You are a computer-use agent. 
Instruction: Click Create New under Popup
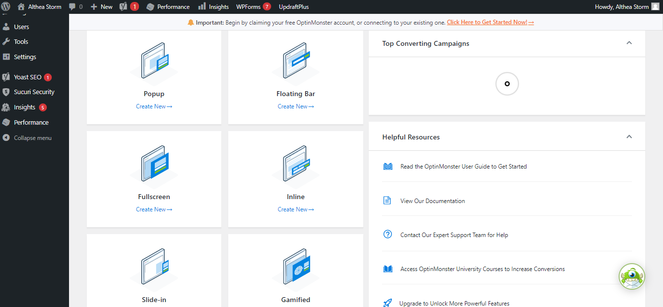154,106
